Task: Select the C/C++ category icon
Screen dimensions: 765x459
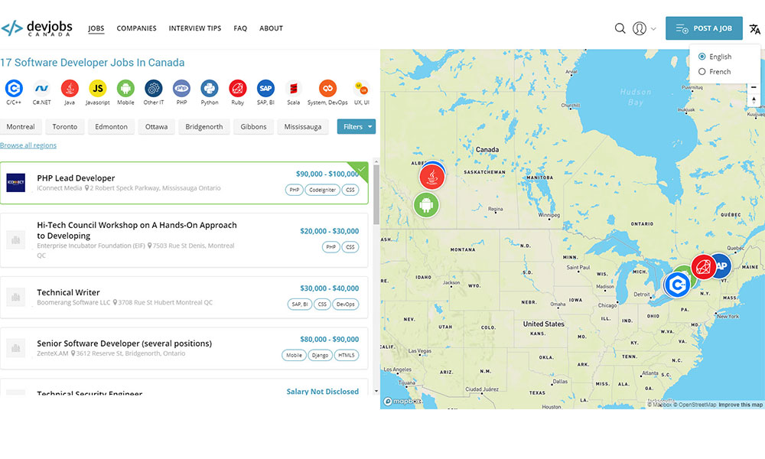Action: (x=14, y=89)
